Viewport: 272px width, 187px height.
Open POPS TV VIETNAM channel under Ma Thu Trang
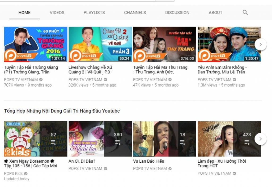pos(150,80)
